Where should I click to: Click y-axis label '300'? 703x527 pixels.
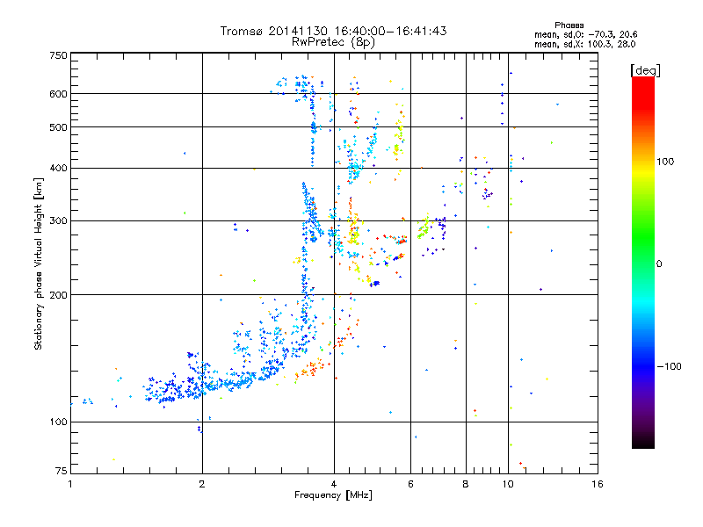(x=58, y=221)
